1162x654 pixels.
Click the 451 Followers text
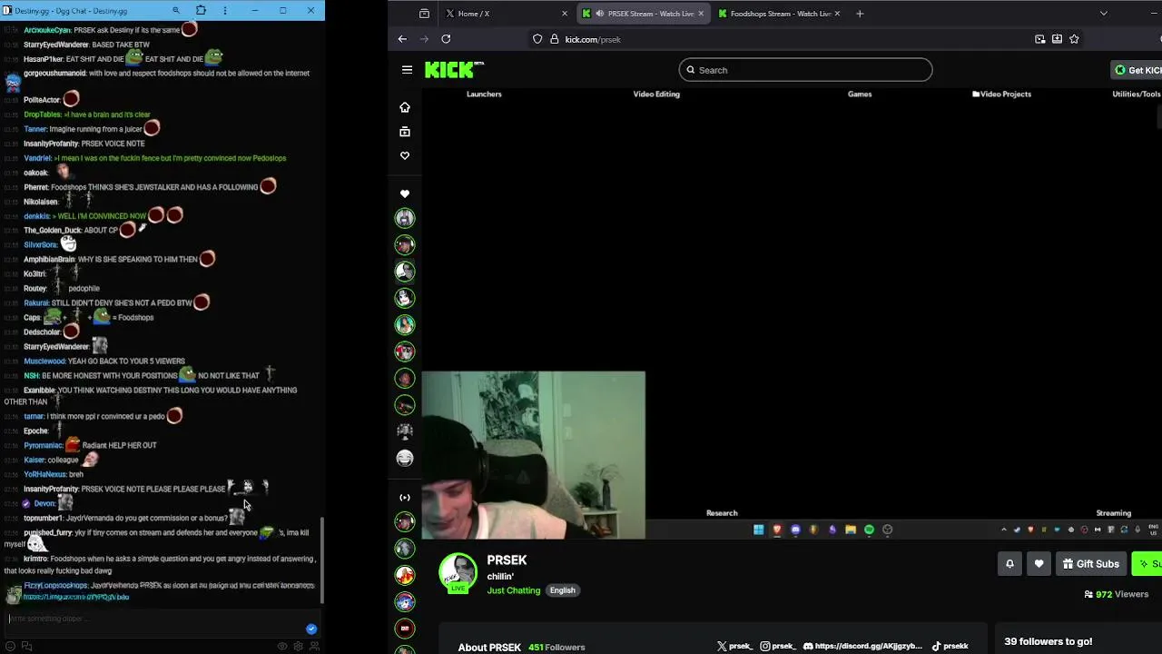[557, 647]
